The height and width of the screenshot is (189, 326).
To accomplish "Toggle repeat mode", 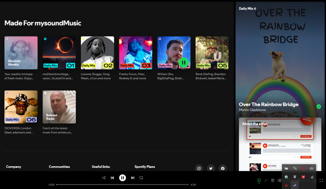I will click(x=141, y=178).
